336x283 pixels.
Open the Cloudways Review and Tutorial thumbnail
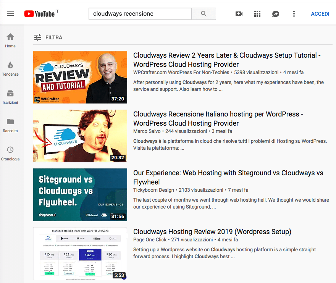pos(80,77)
